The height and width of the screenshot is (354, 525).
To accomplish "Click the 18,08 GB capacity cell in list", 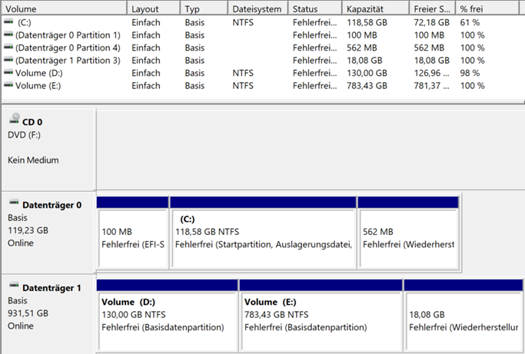I will (x=364, y=61).
